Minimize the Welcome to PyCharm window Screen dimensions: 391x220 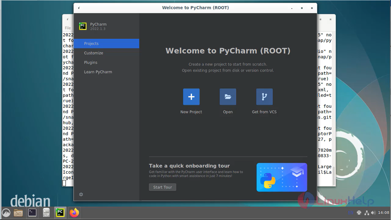[x=292, y=8]
